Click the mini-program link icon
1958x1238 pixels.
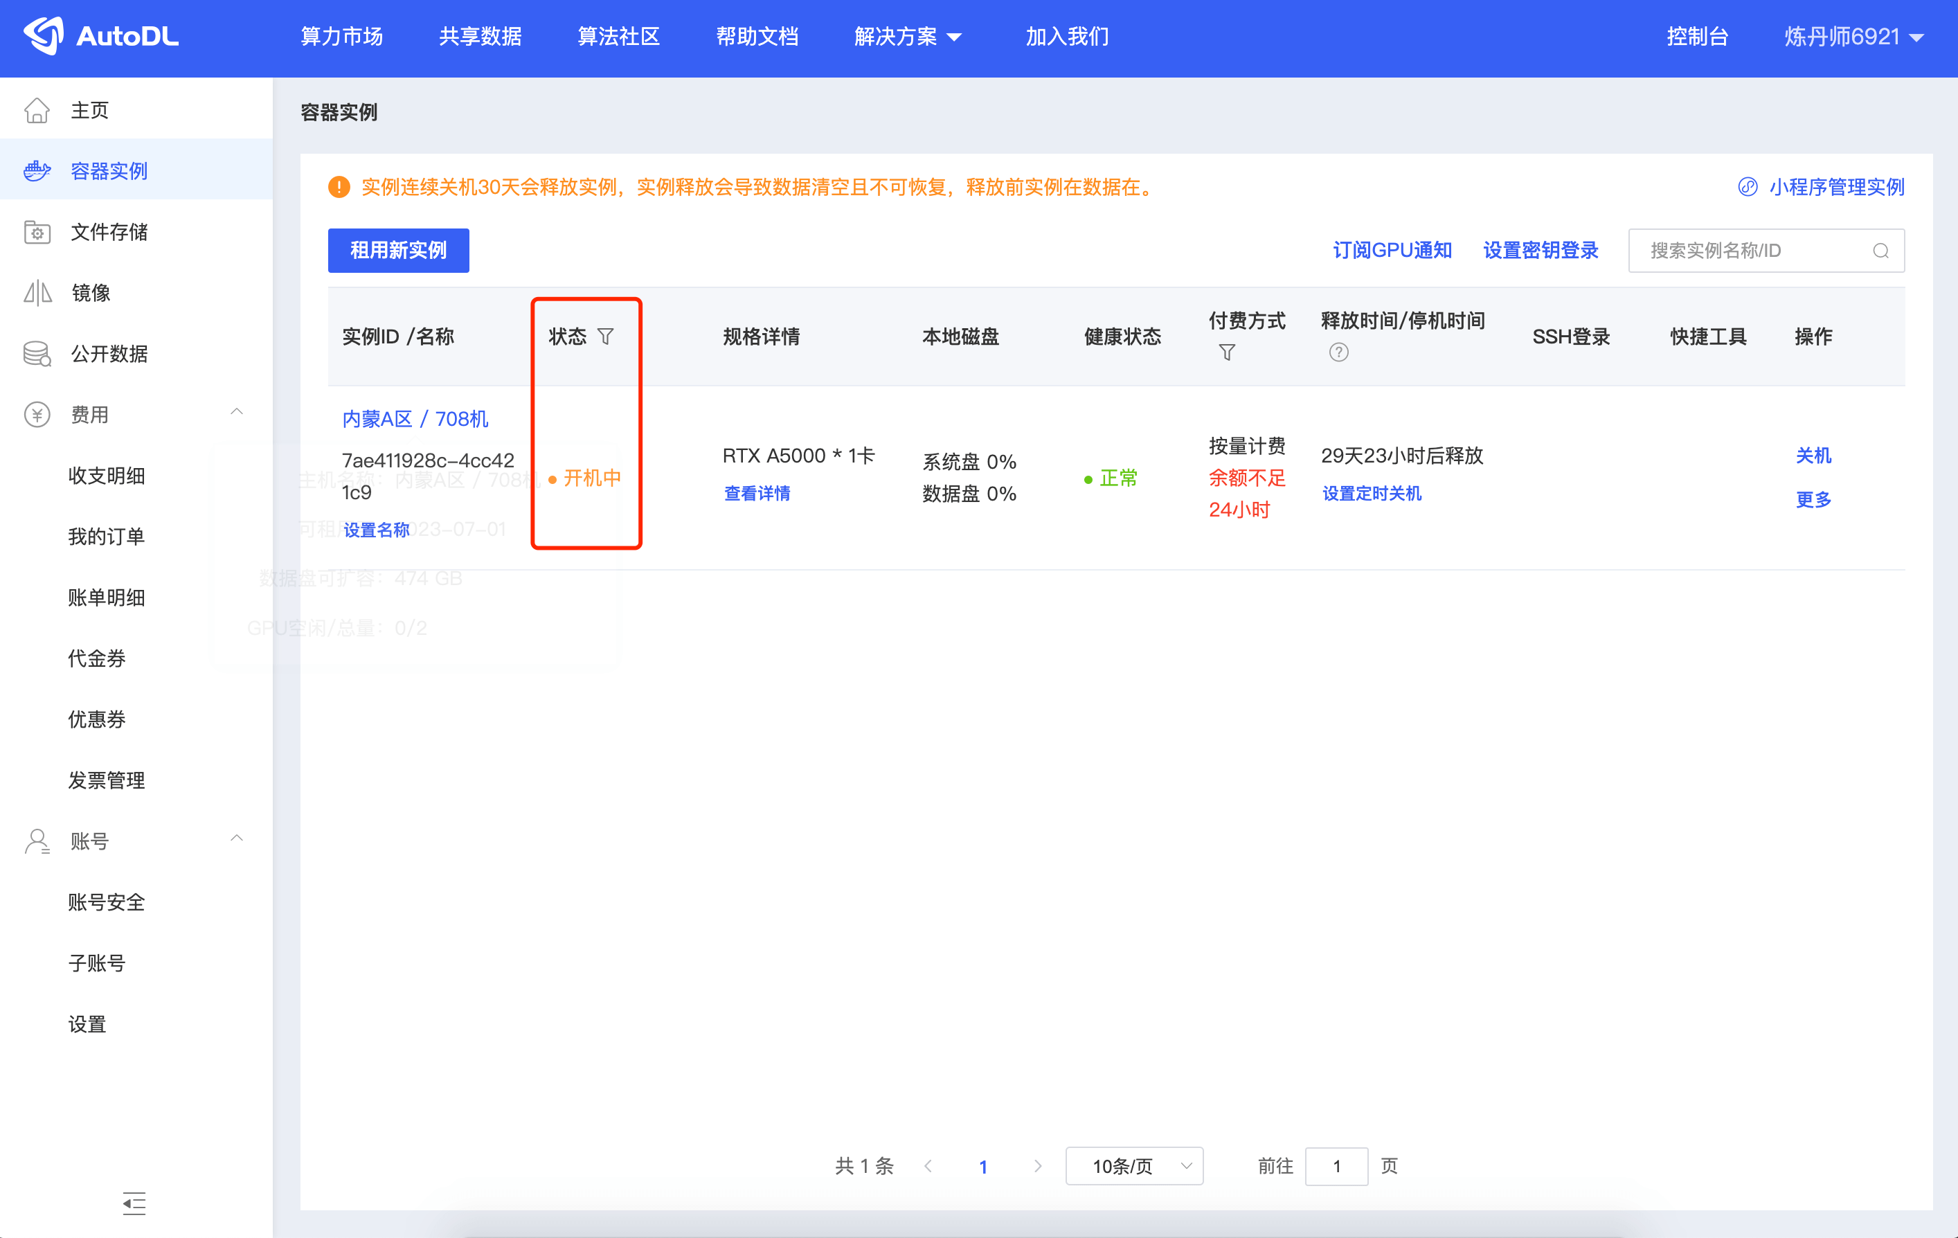click(1748, 187)
